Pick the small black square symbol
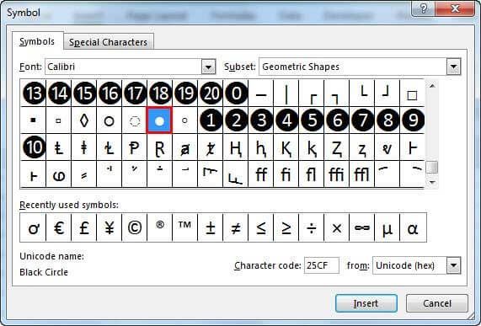 (34, 120)
